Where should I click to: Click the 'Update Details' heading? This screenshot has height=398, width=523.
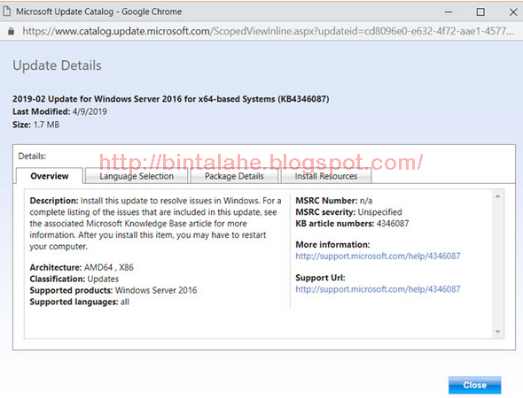pos(57,65)
